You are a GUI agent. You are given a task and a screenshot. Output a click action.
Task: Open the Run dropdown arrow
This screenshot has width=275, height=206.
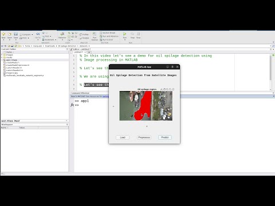(x=124, y=40)
